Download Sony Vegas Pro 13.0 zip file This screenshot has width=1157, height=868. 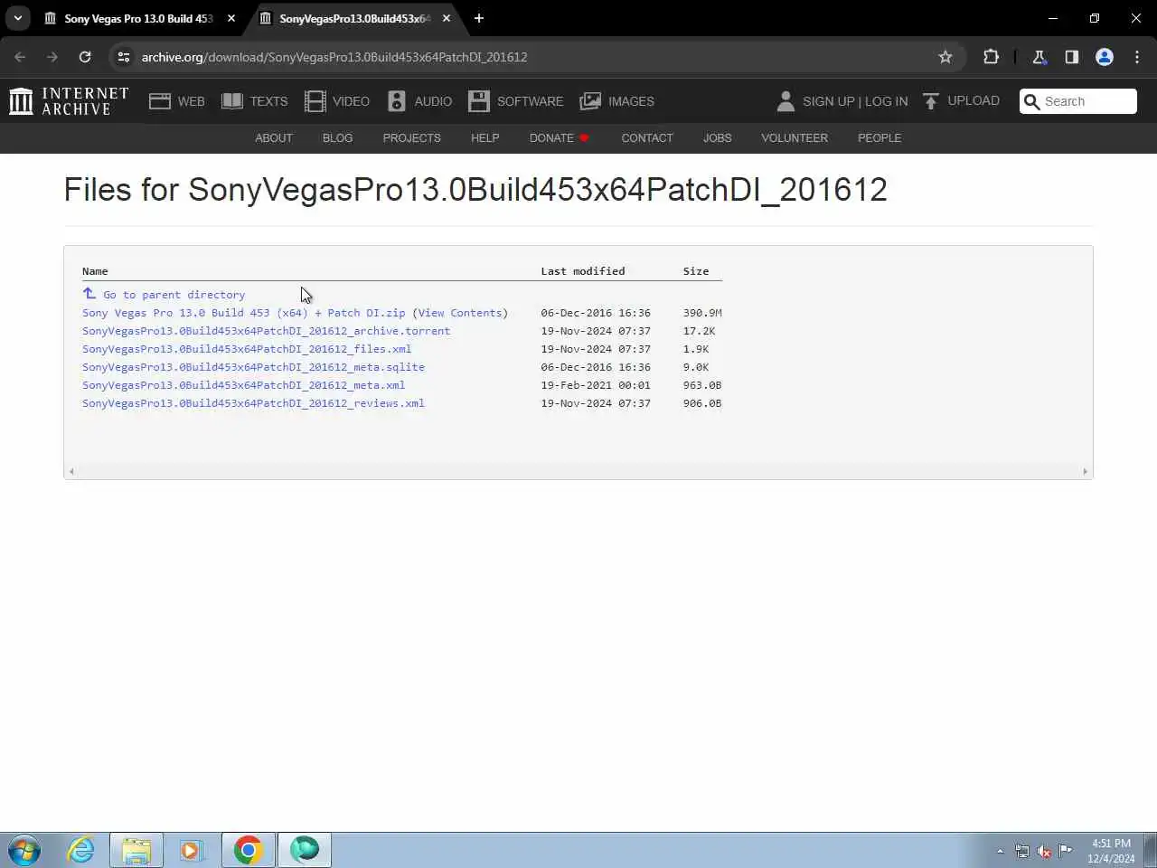[244, 313]
